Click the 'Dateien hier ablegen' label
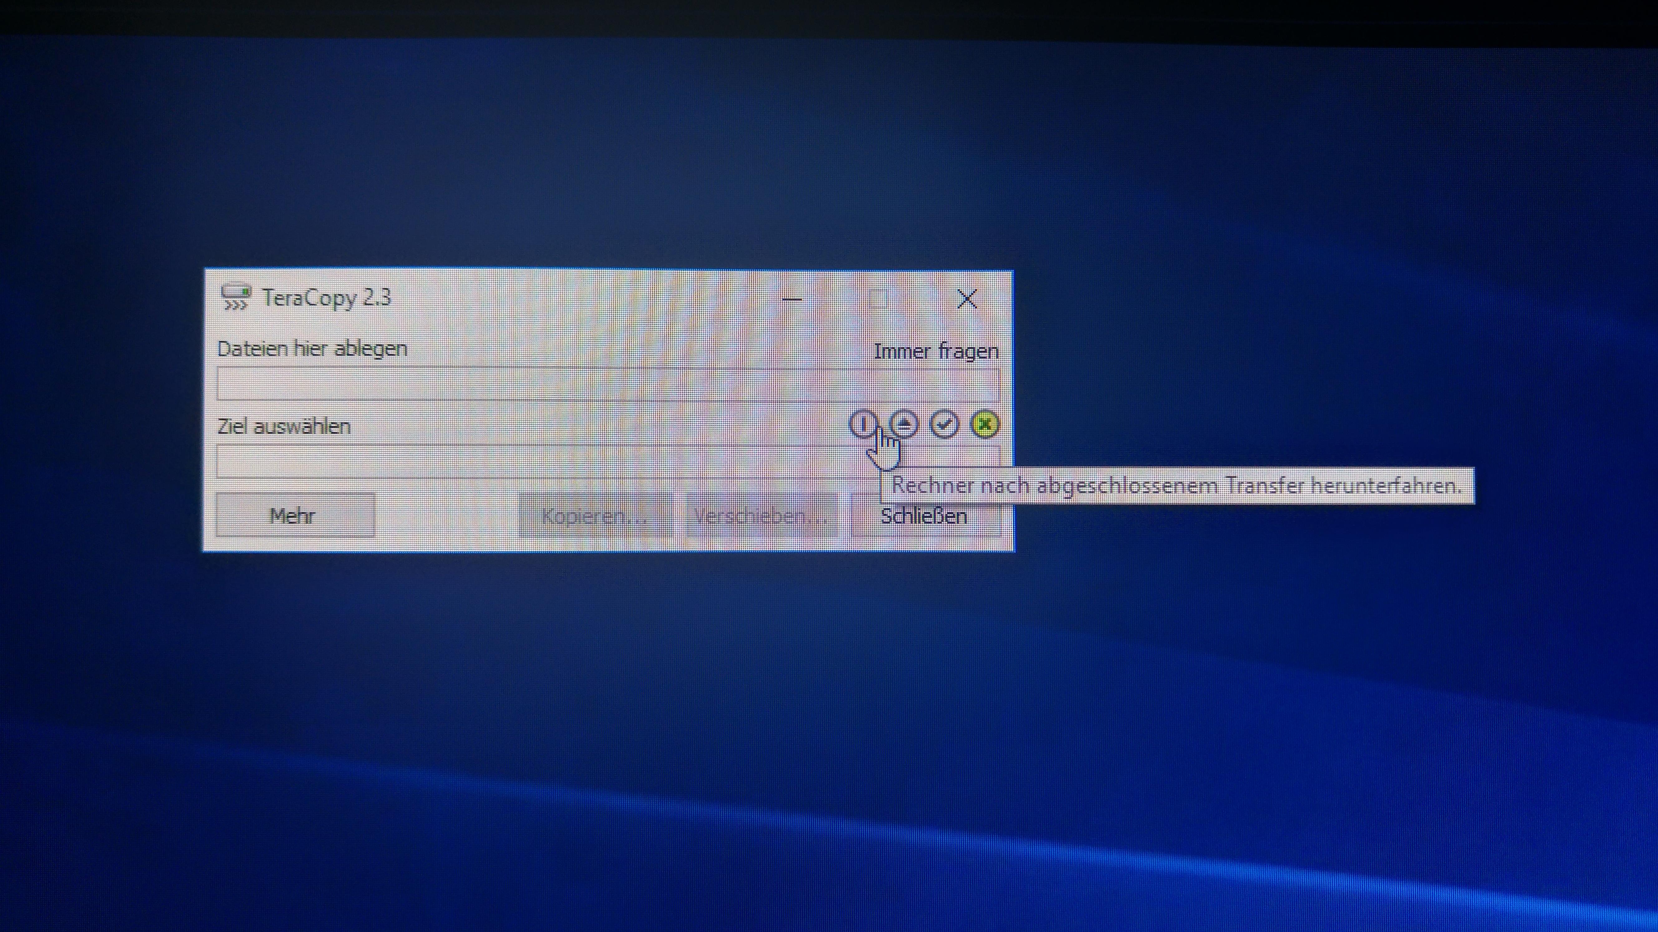This screenshot has width=1658, height=932. coord(312,349)
